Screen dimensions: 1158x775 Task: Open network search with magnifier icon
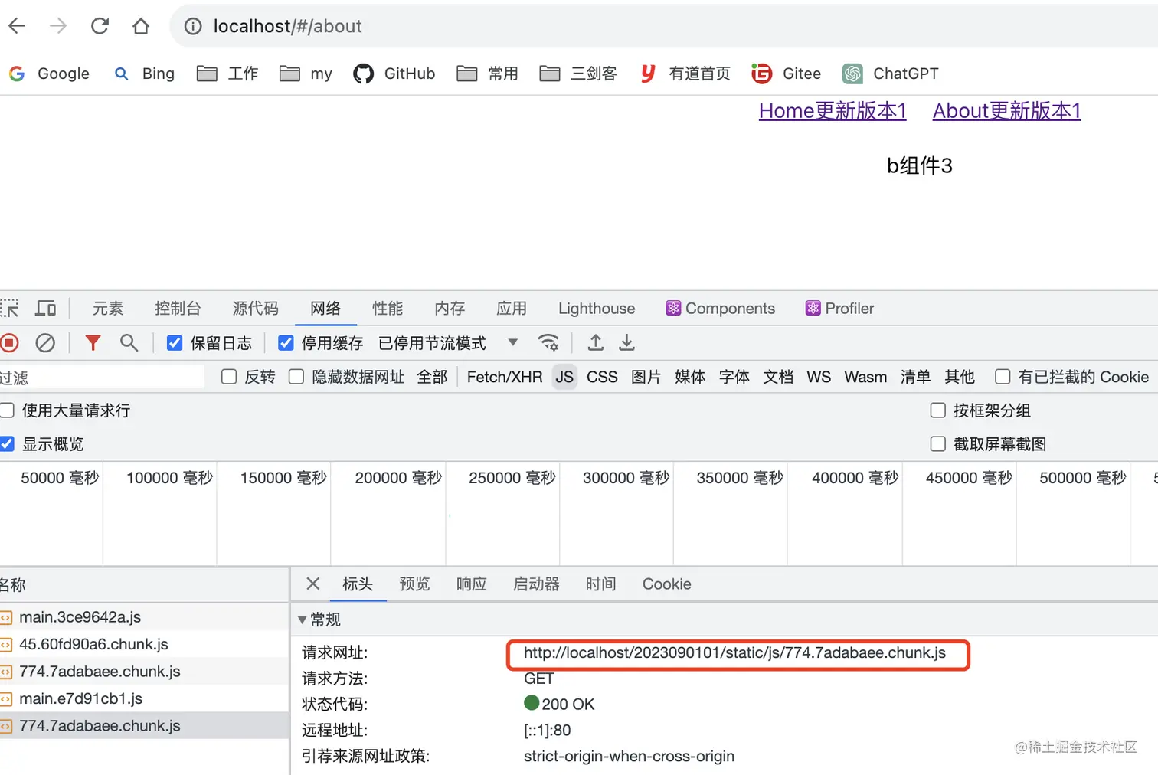pyautogui.click(x=129, y=343)
